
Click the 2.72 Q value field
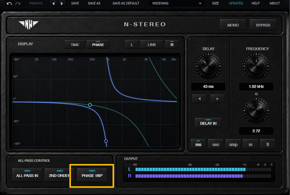point(256,131)
